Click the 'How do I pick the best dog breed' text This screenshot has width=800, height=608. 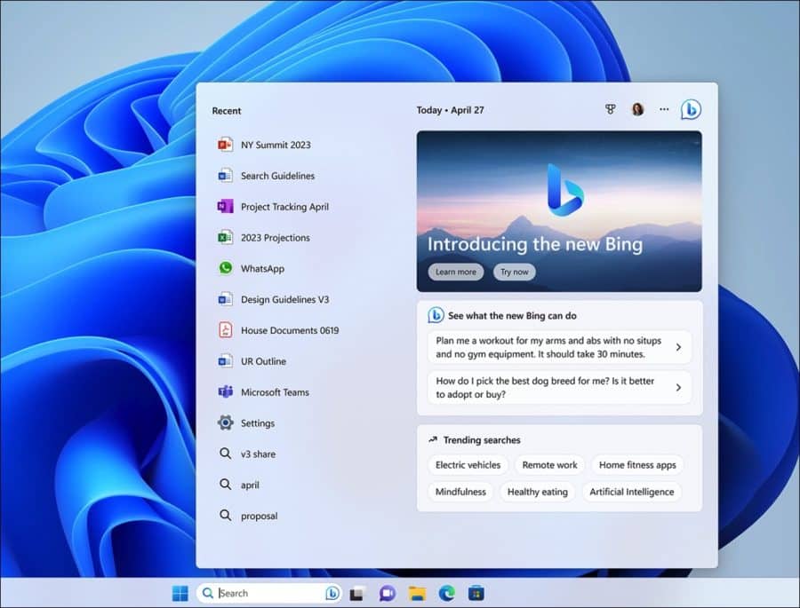click(545, 387)
